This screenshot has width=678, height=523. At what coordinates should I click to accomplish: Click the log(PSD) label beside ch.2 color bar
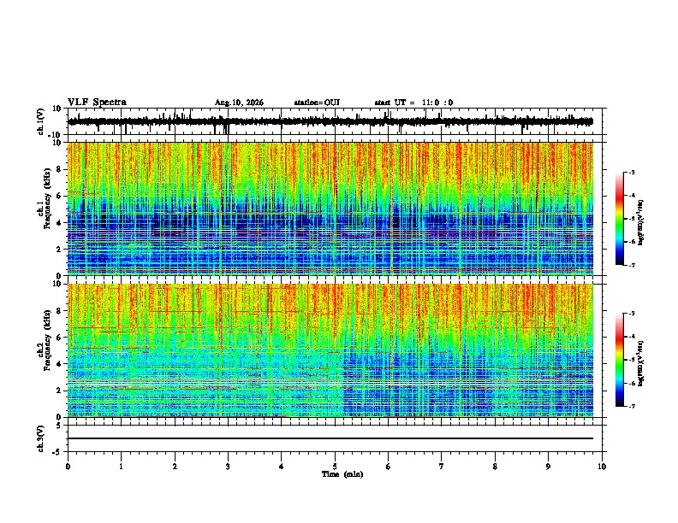click(x=641, y=363)
